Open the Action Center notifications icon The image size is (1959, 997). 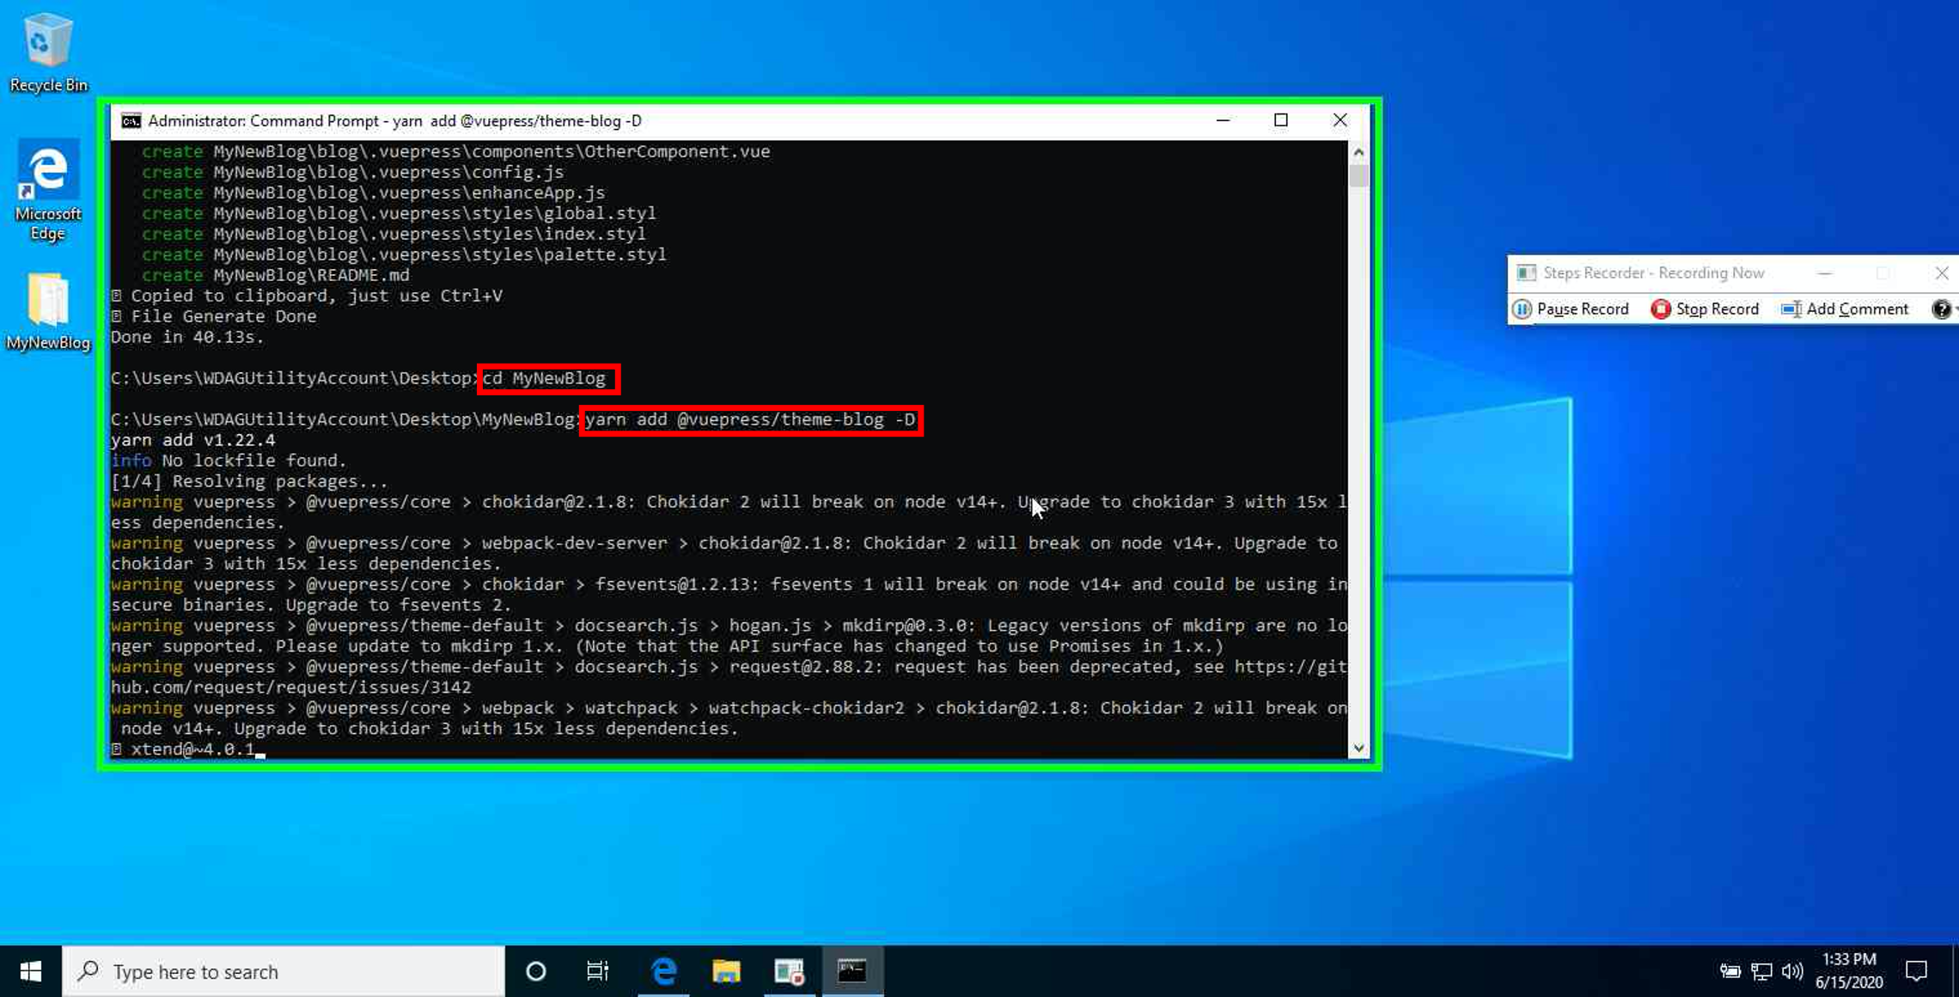click(1917, 971)
